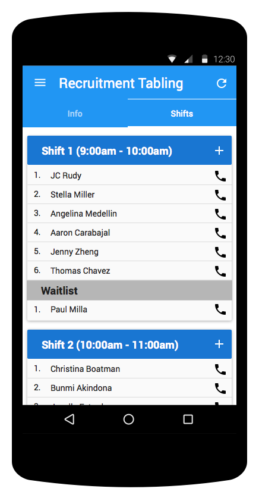Call waitlisted Paul Milla phone icon
The height and width of the screenshot is (501, 259).
(x=220, y=309)
